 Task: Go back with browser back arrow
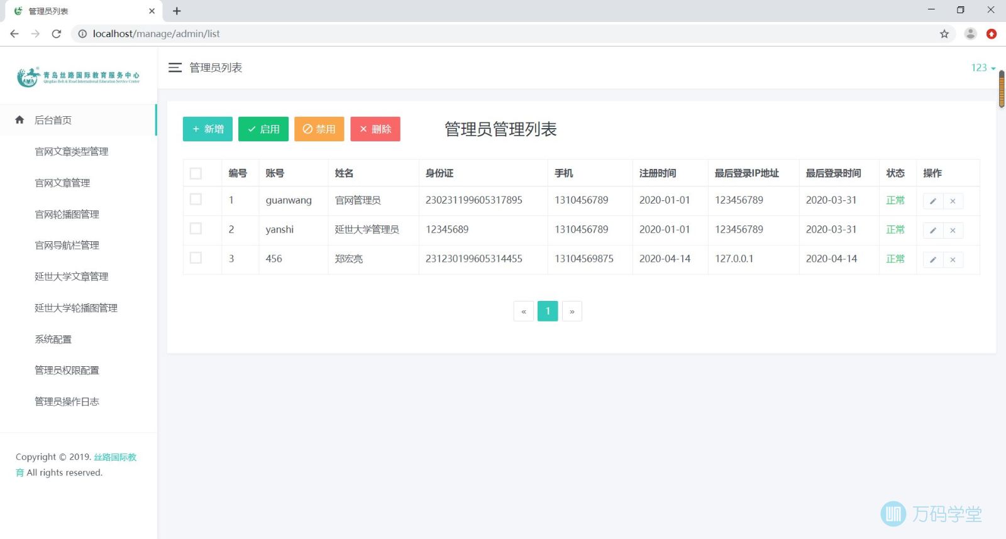tap(14, 34)
